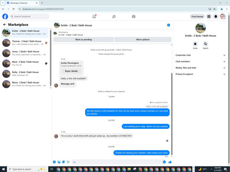Open Task View on taskbar

[52, 169]
